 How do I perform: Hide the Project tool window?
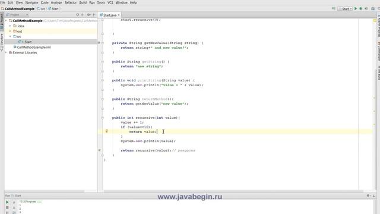94,15
